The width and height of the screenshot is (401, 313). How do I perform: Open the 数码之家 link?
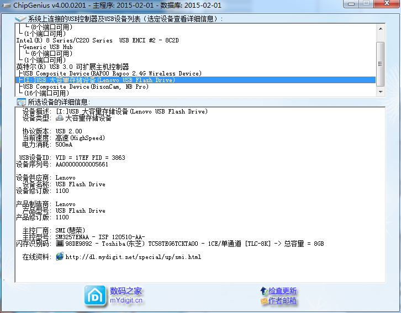point(125,290)
